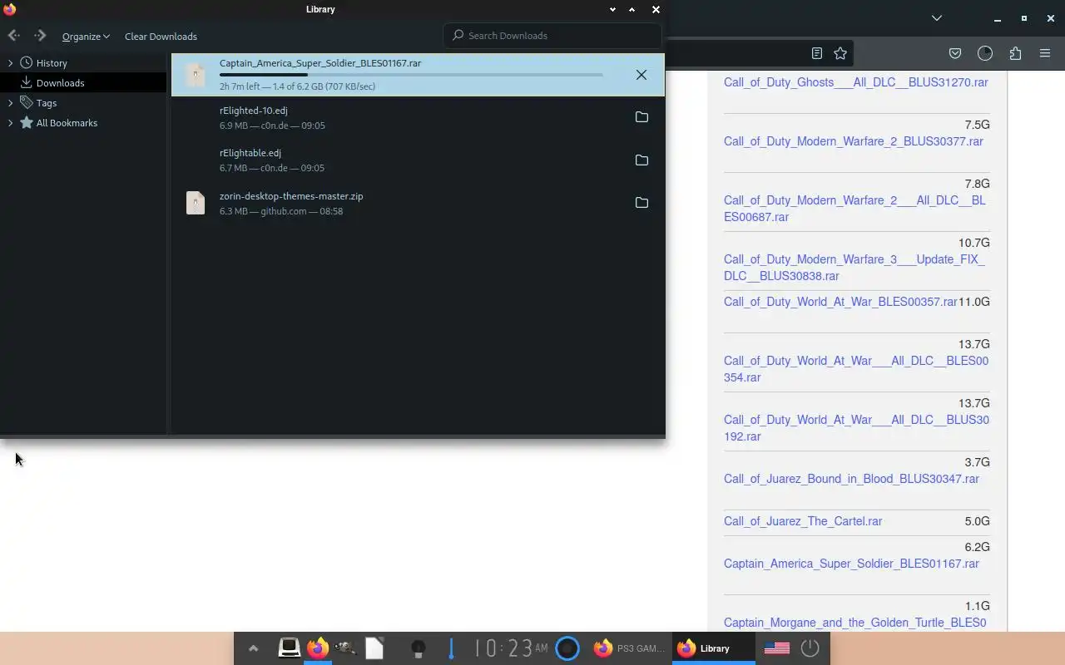The width and height of the screenshot is (1065, 665).
Task: Open Captain_America_Super_Soldier_BLES01167.rar webpage link
Action: pos(851,564)
